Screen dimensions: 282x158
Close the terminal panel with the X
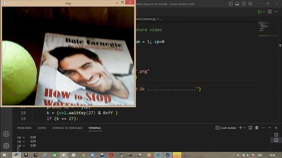tap(276, 128)
